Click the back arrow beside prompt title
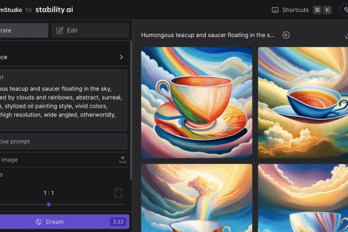The height and width of the screenshot is (232, 348). (286, 35)
